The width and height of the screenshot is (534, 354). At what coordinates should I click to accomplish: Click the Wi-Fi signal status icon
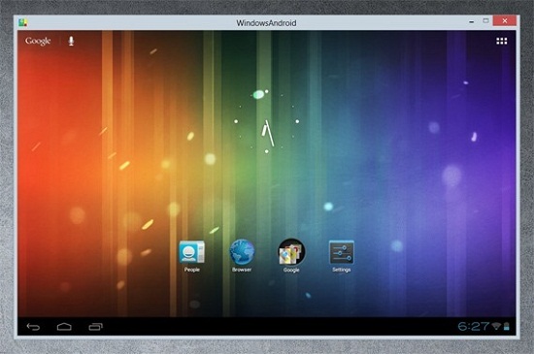click(496, 327)
